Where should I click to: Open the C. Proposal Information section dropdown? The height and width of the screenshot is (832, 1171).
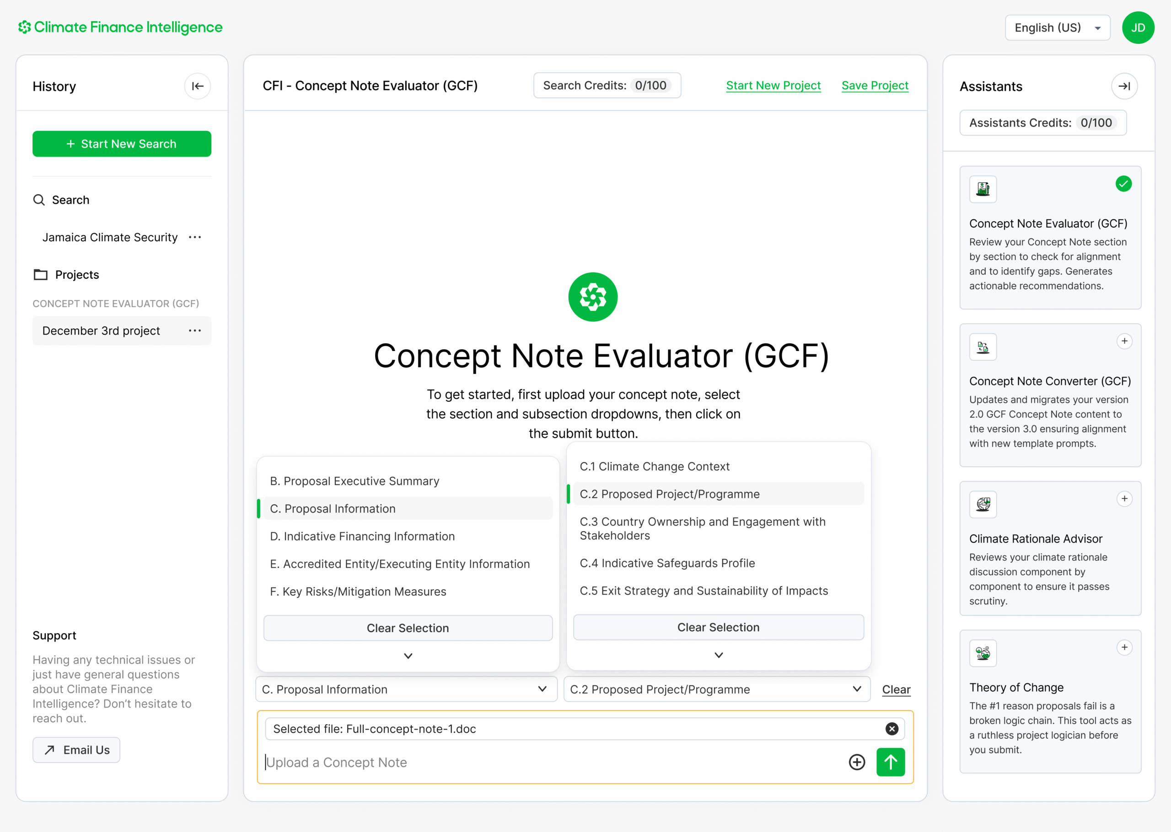(x=406, y=689)
